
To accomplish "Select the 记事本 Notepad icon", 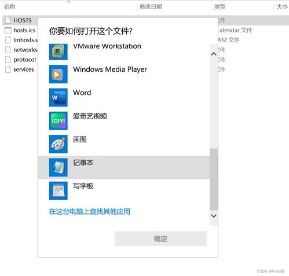I will pos(58,167).
